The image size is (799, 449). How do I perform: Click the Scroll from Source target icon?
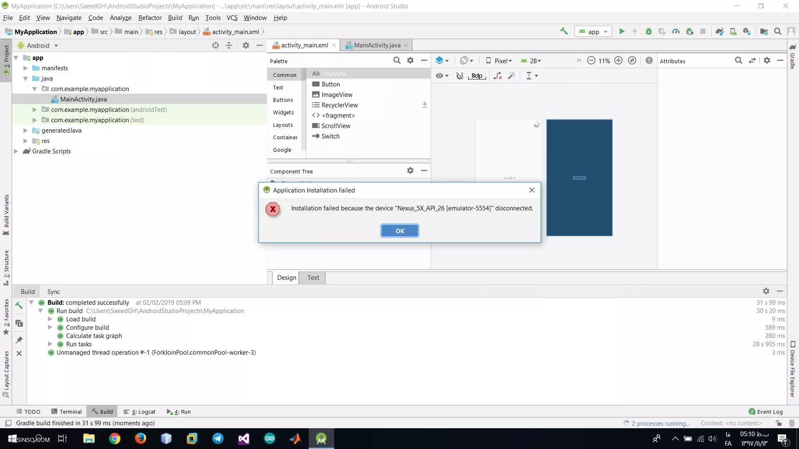(x=216, y=45)
